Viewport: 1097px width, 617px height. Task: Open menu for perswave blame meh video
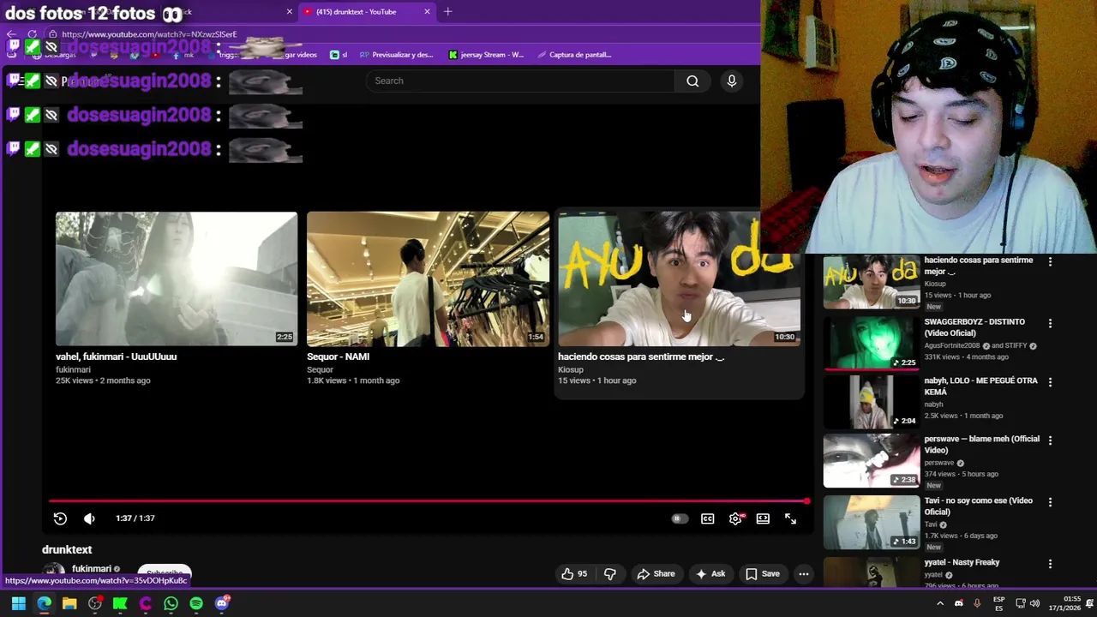[x=1050, y=440]
